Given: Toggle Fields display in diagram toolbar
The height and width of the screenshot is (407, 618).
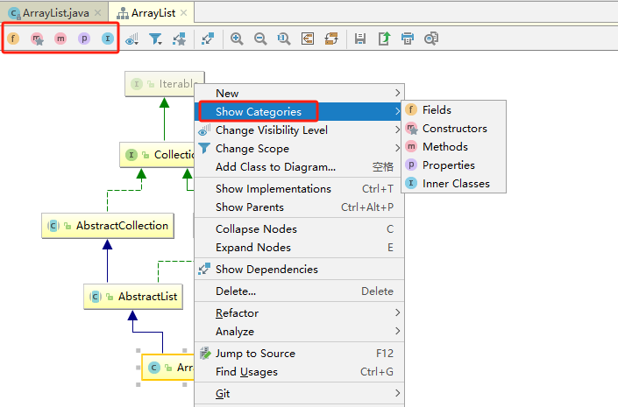Looking at the screenshot, I should point(13,39).
